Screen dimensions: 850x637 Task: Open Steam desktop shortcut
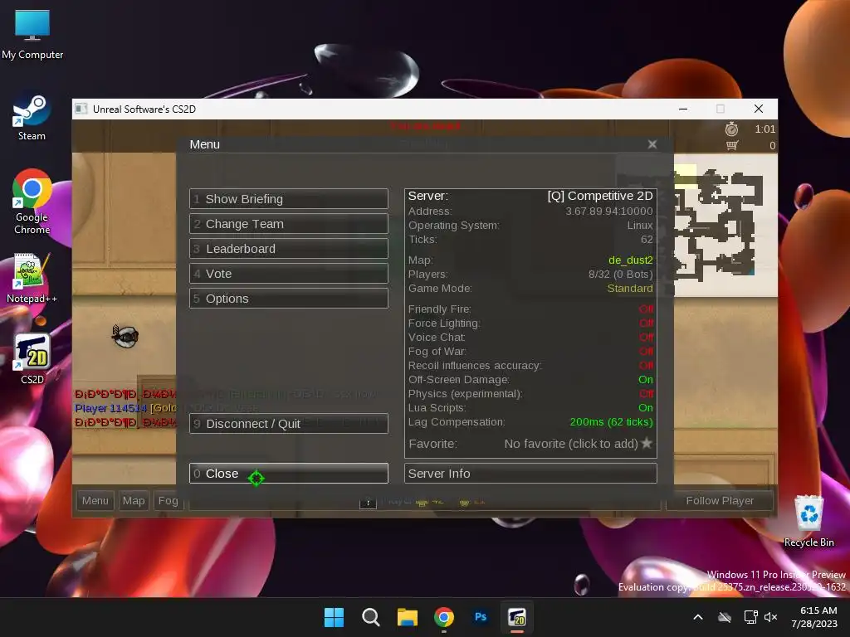(32, 118)
